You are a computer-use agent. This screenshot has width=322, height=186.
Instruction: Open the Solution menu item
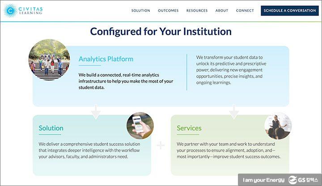pos(140,11)
